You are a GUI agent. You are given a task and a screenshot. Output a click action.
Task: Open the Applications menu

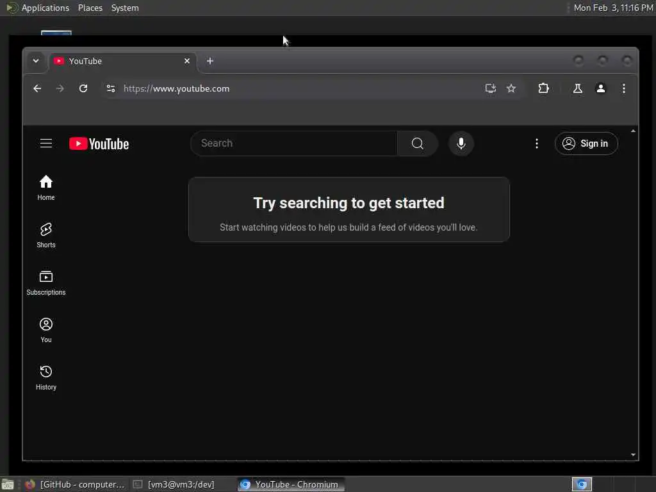tap(45, 8)
